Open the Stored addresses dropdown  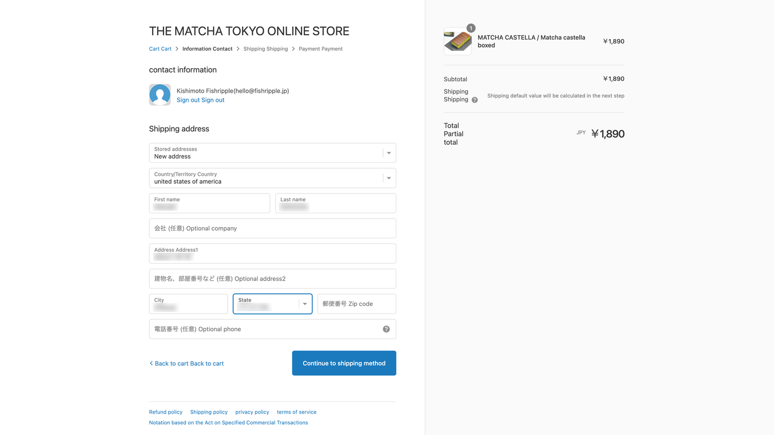(273, 153)
